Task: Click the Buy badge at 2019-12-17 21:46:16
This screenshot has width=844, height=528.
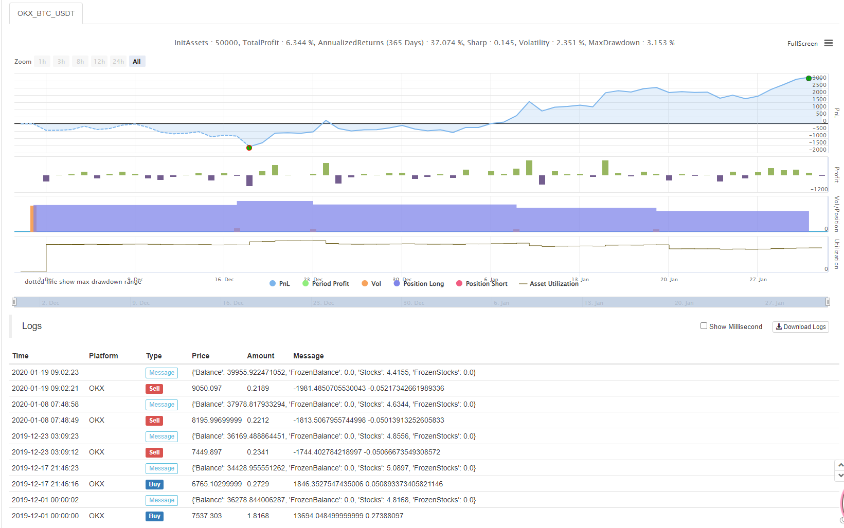Action: pos(154,484)
